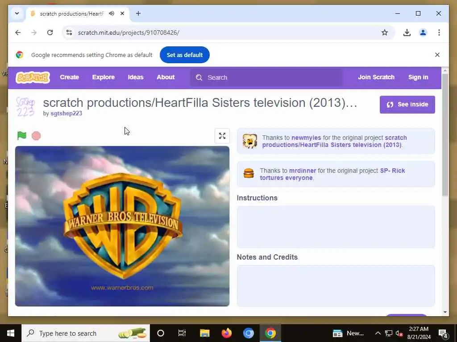Open sgtshep223 author profile link
Image resolution: width=457 pixels, height=342 pixels.
pyautogui.click(x=66, y=114)
